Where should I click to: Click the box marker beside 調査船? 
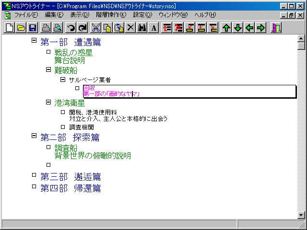tap(48, 147)
